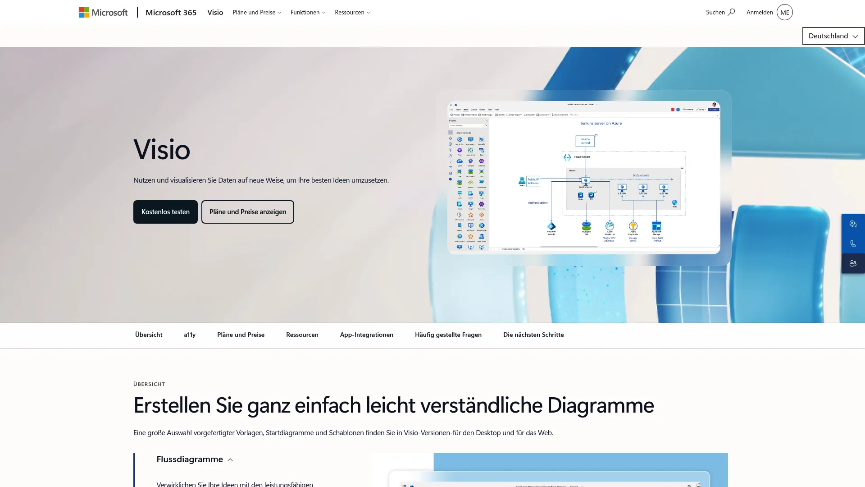The width and height of the screenshot is (865, 487).
Task: Click the phone call sidebar icon
Action: [x=853, y=244]
